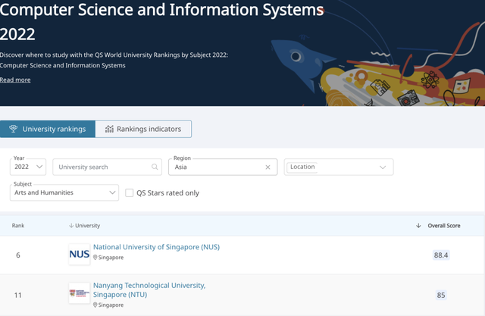The image size is (485, 316).
Task: Open National University of Singapore (NUS) link
Action: pos(157,247)
